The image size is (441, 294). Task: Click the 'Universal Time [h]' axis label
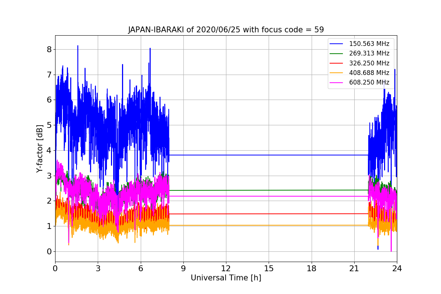(x=226, y=278)
